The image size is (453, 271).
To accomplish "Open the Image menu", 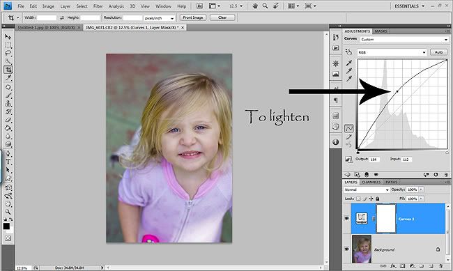I will pos(48,6).
